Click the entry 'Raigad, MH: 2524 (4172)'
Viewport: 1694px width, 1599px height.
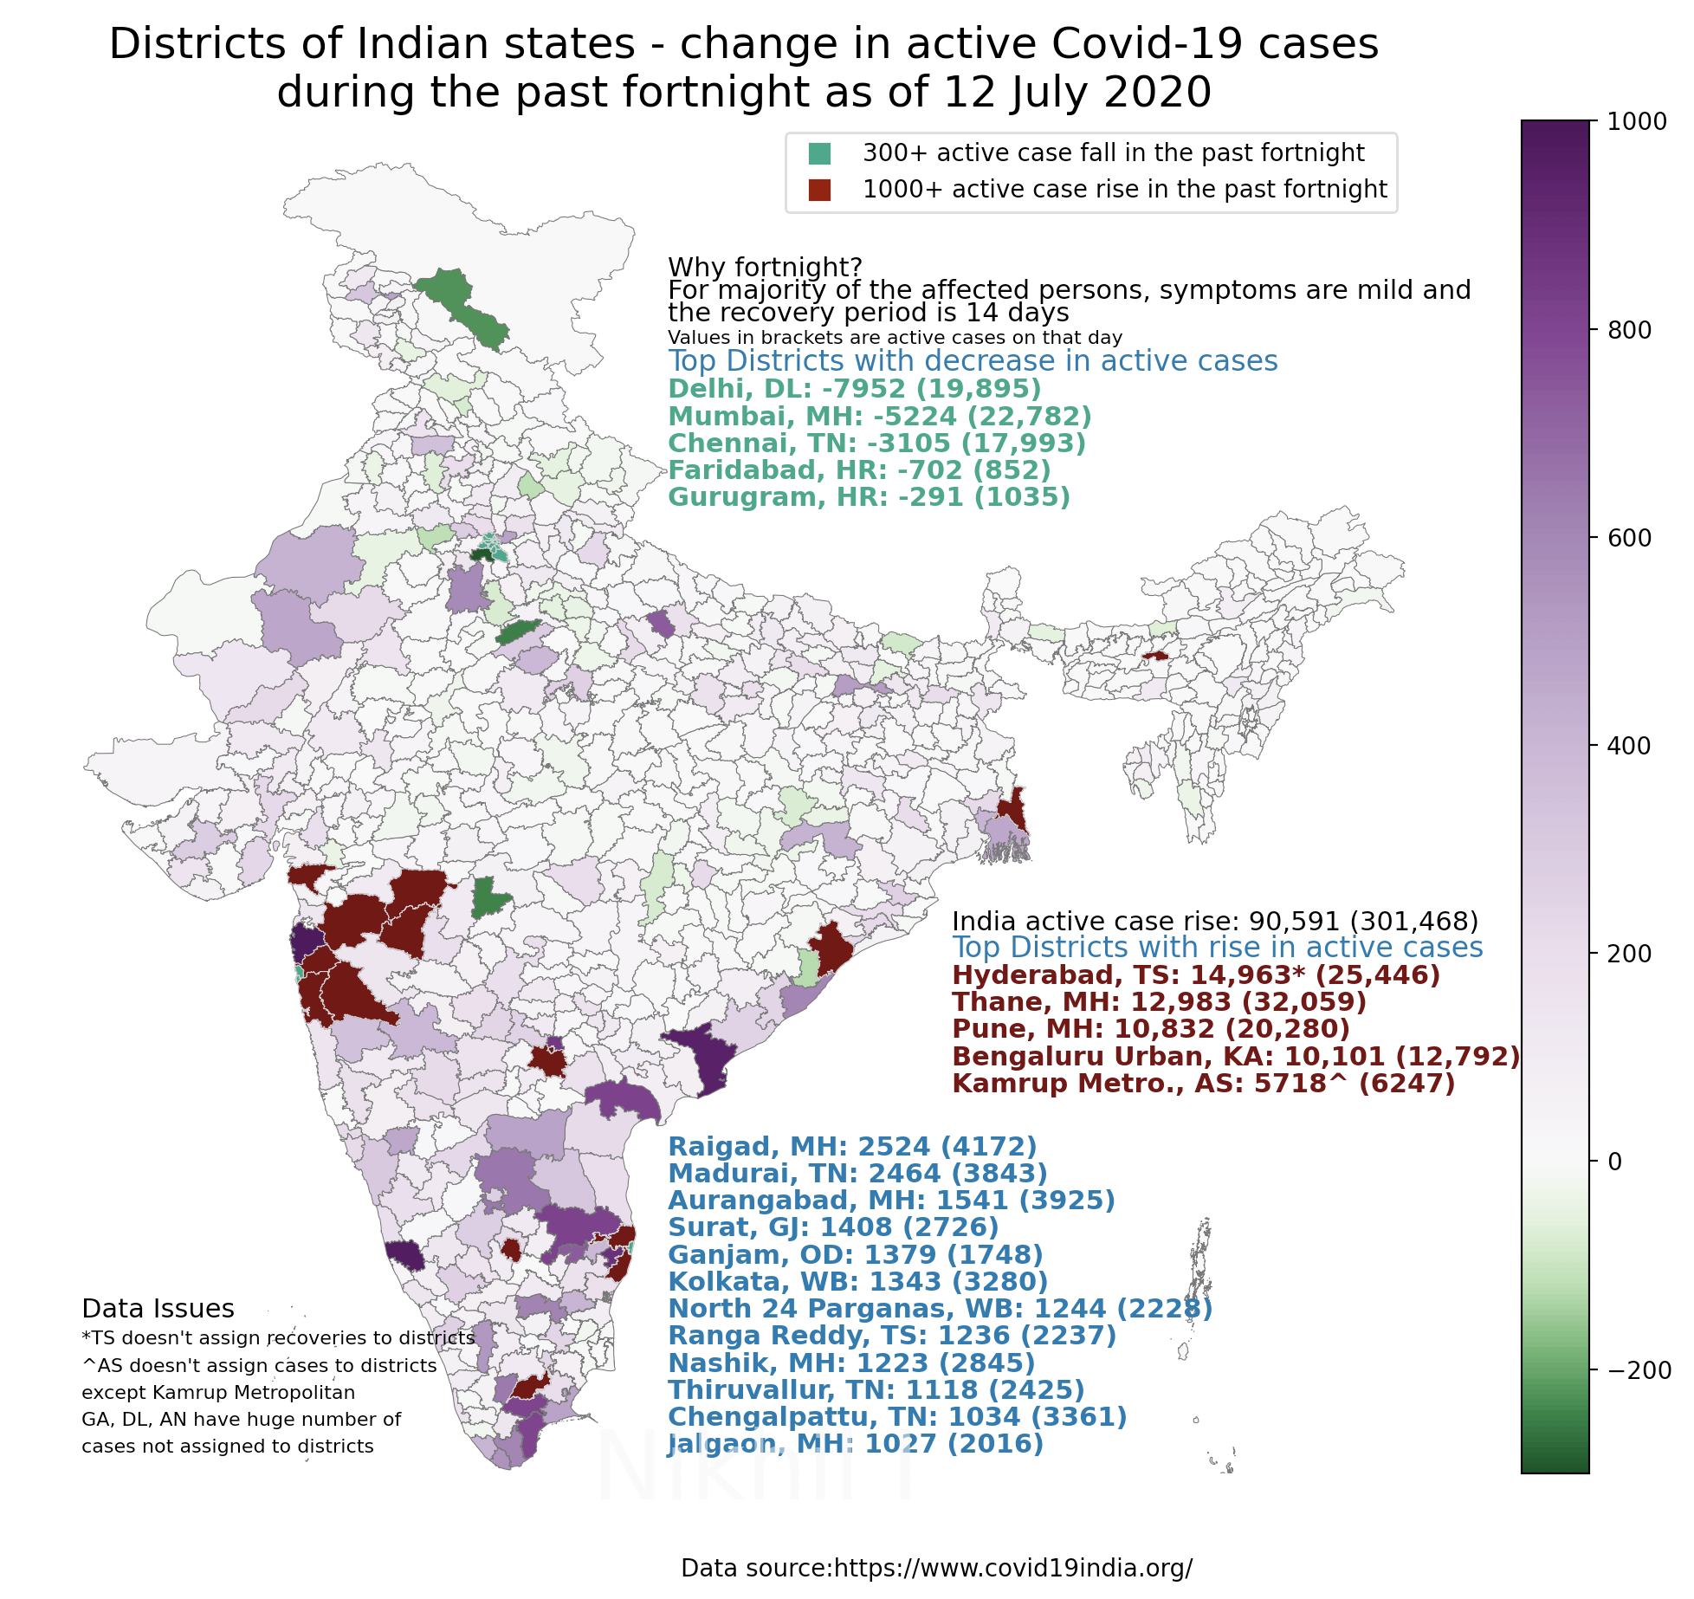852,1147
